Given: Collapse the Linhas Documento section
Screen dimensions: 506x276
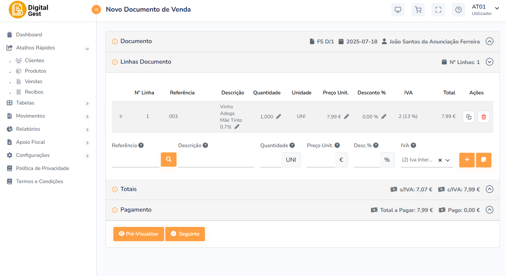Looking at the screenshot, I should click(489, 62).
